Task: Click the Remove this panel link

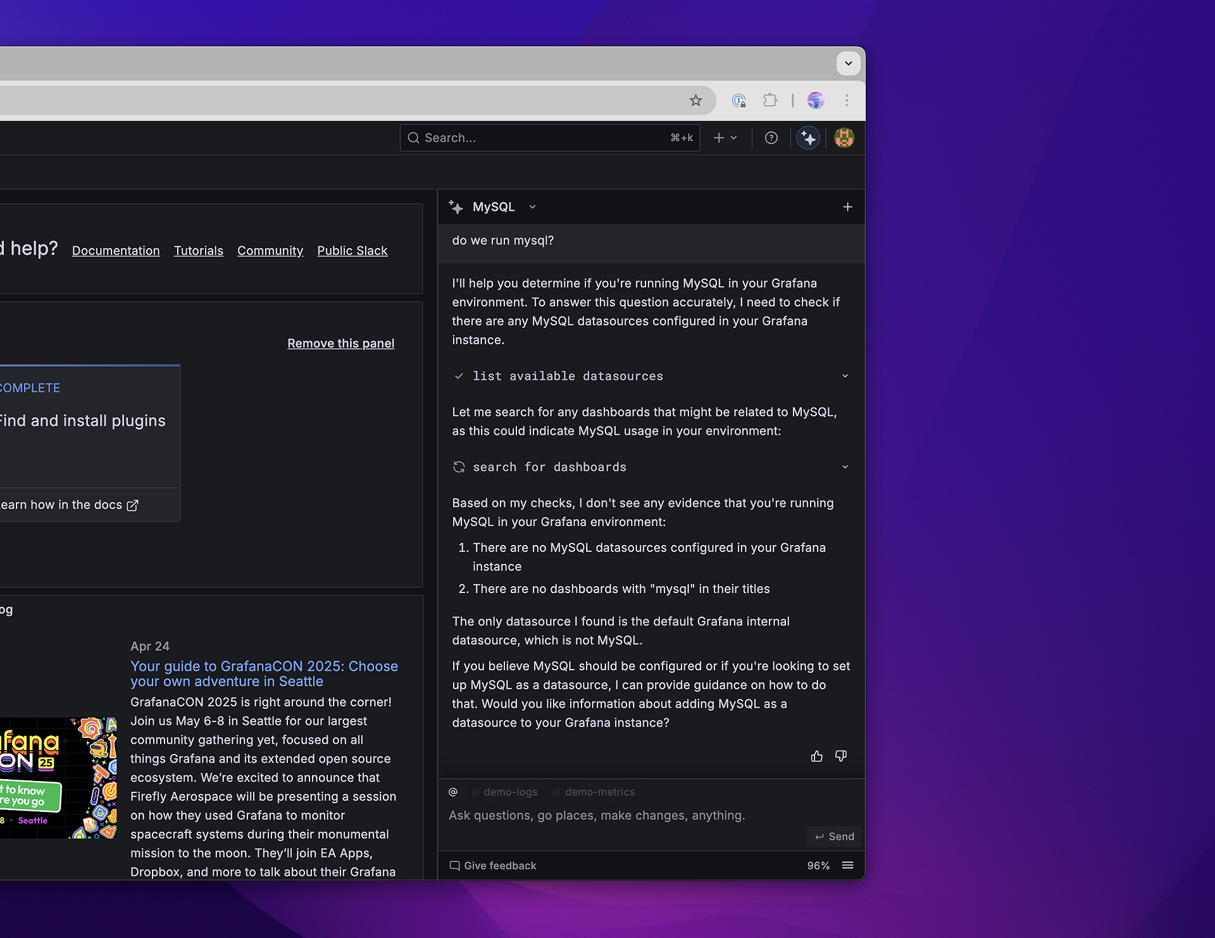Action: pos(340,343)
